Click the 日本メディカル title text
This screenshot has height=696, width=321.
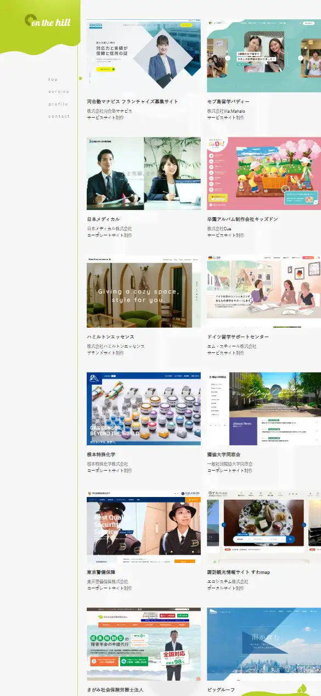coord(103,219)
